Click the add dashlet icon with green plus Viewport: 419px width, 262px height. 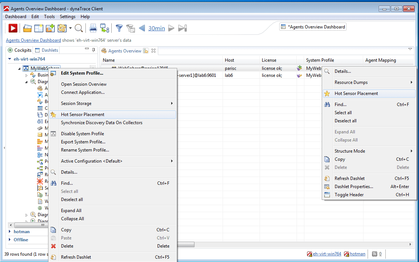point(50,28)
